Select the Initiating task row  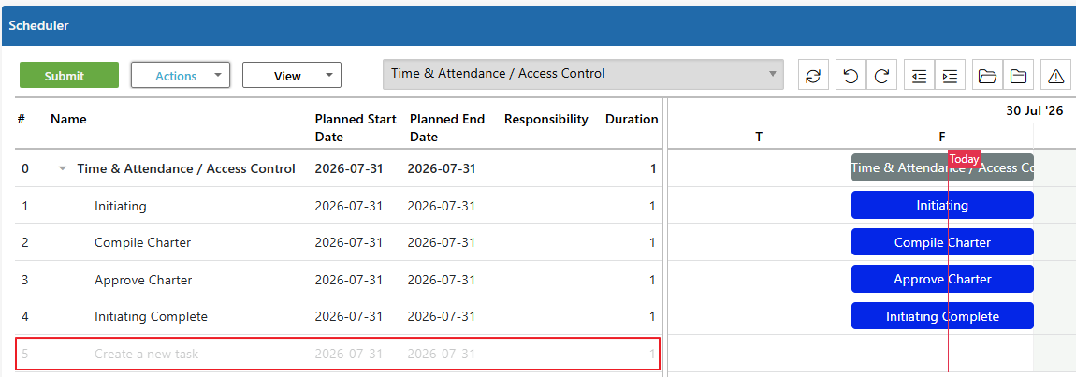tap(339, 205)
